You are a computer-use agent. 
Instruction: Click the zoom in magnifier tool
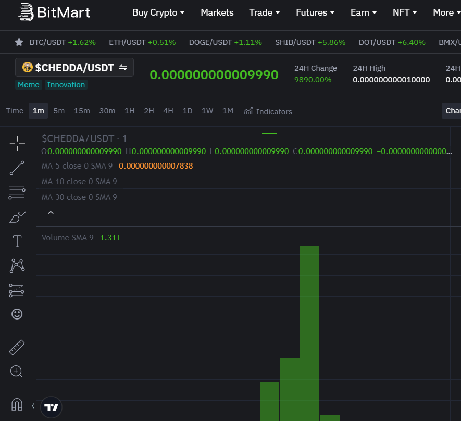point(17,372)
